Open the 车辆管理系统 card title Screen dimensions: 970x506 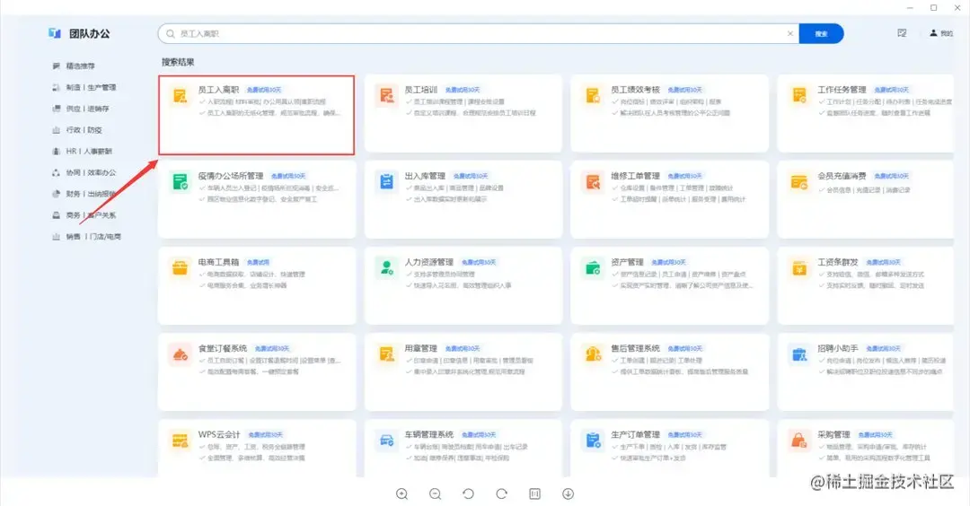click(428, 434)
